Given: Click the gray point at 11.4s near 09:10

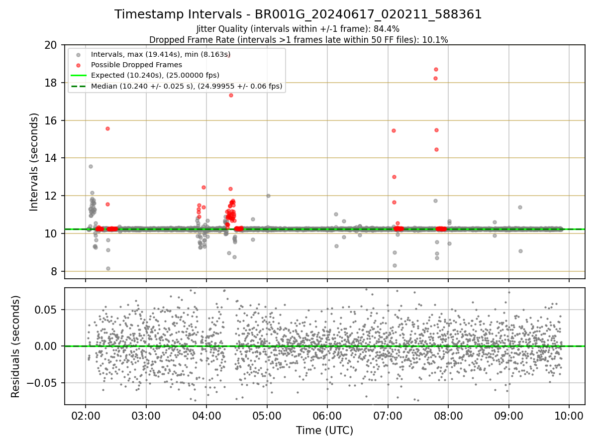Looking at the screenshot, I should (x=520, y=207).
